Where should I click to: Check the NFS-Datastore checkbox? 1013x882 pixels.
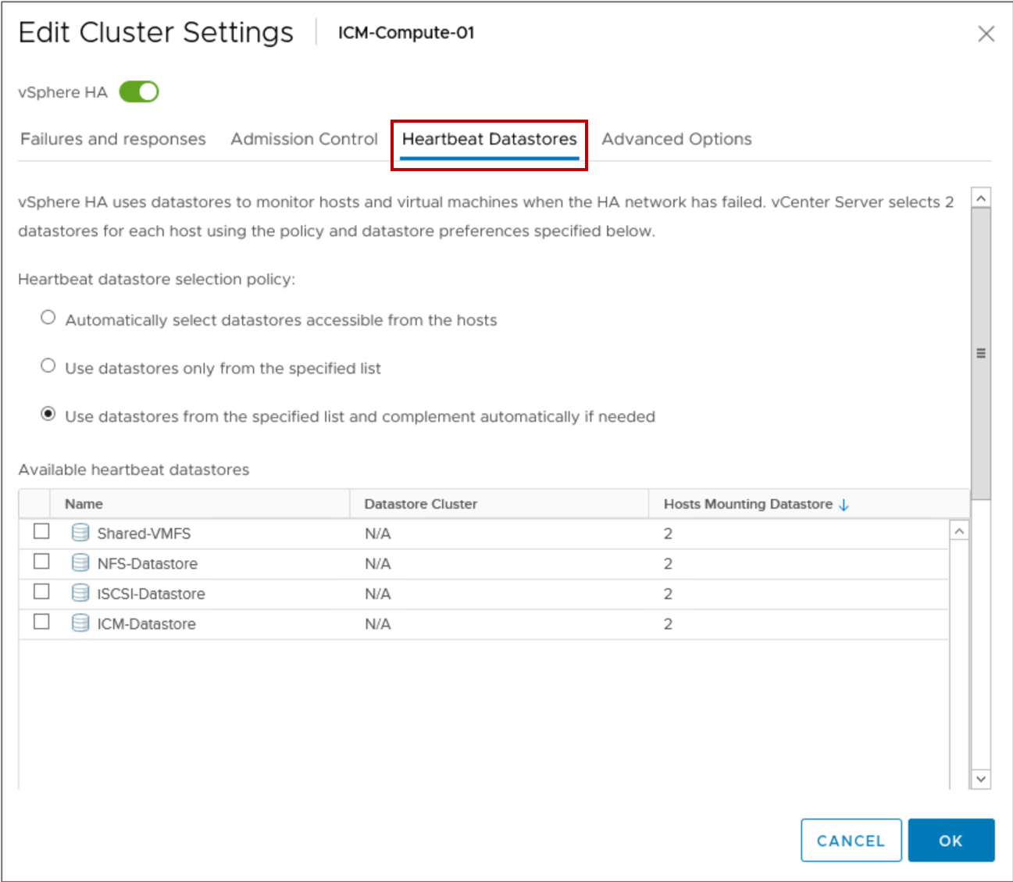pyautogui.click(x=41, y=562)
